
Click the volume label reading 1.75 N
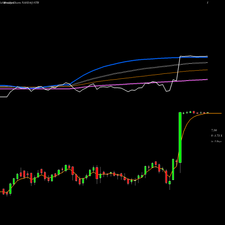216,136
